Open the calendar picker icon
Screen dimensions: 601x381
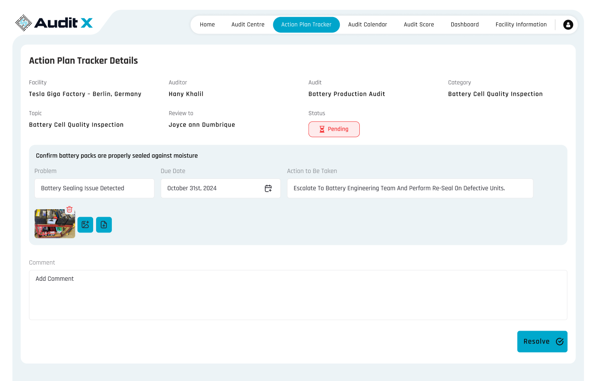[268, 188]
